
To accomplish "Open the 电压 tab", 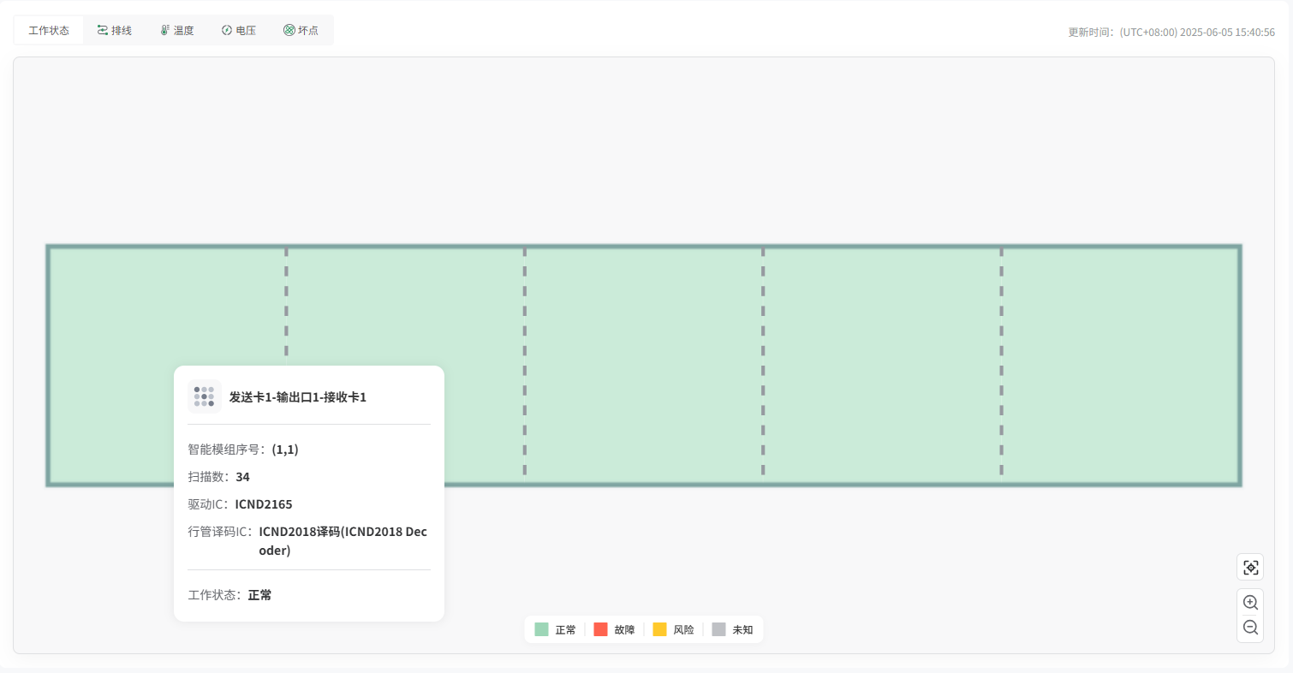I will [238, 30].
